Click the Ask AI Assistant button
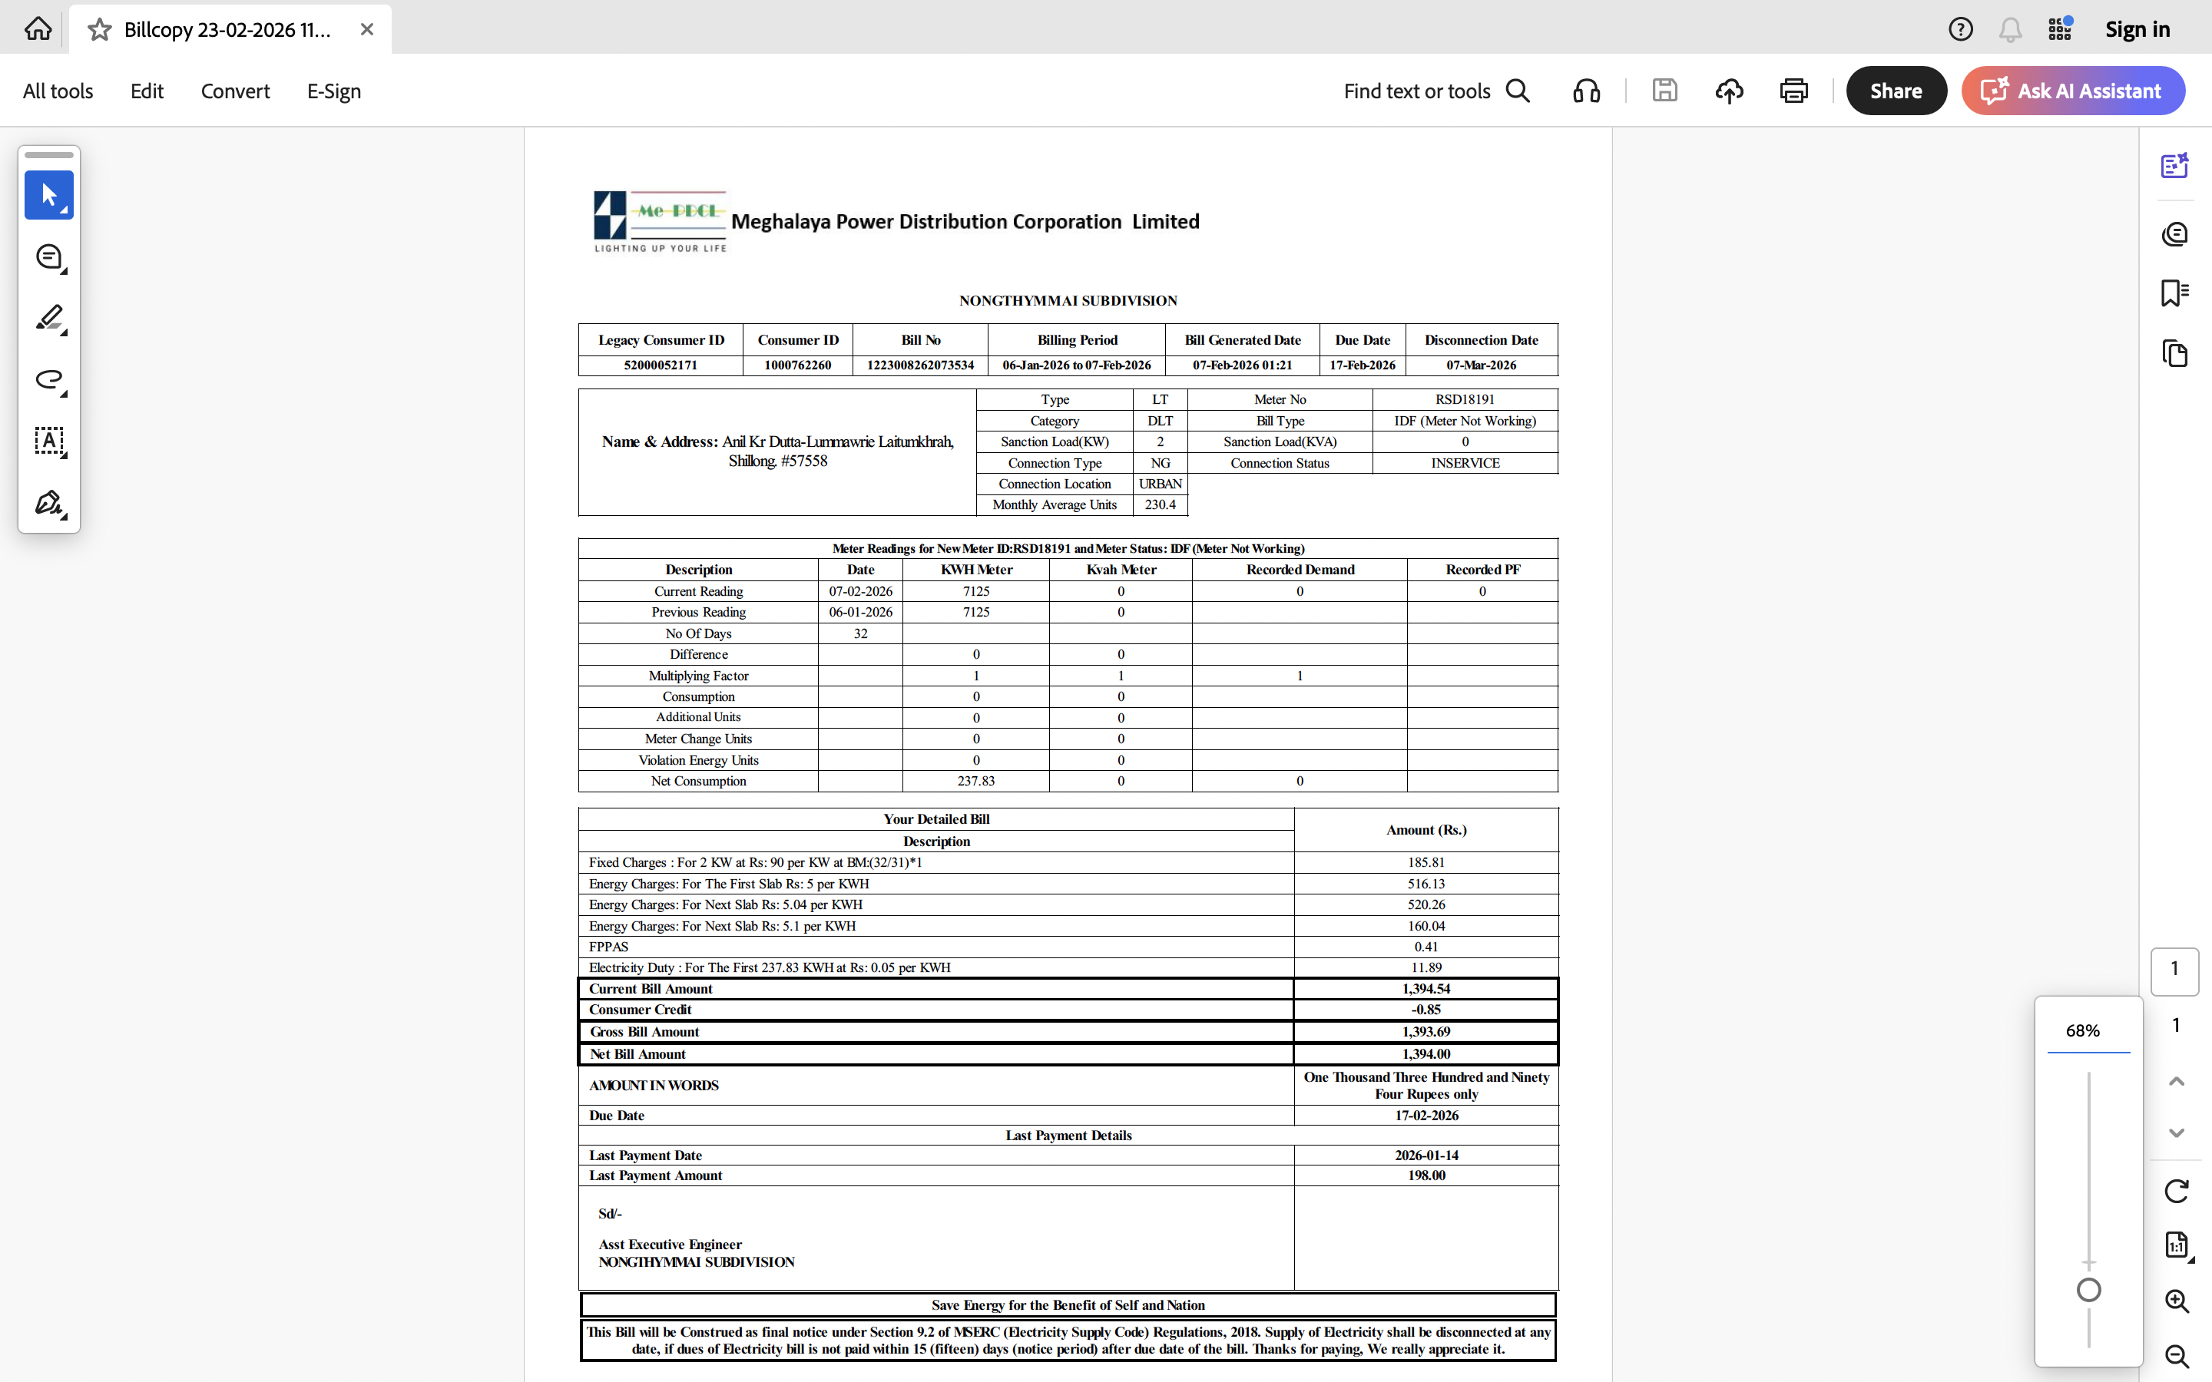Screen dimensions: 2212x1382 (x=2072, y=91)
